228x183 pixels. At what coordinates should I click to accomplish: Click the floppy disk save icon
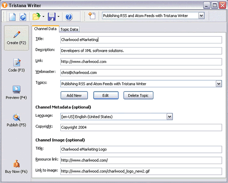tap(52, 17)
